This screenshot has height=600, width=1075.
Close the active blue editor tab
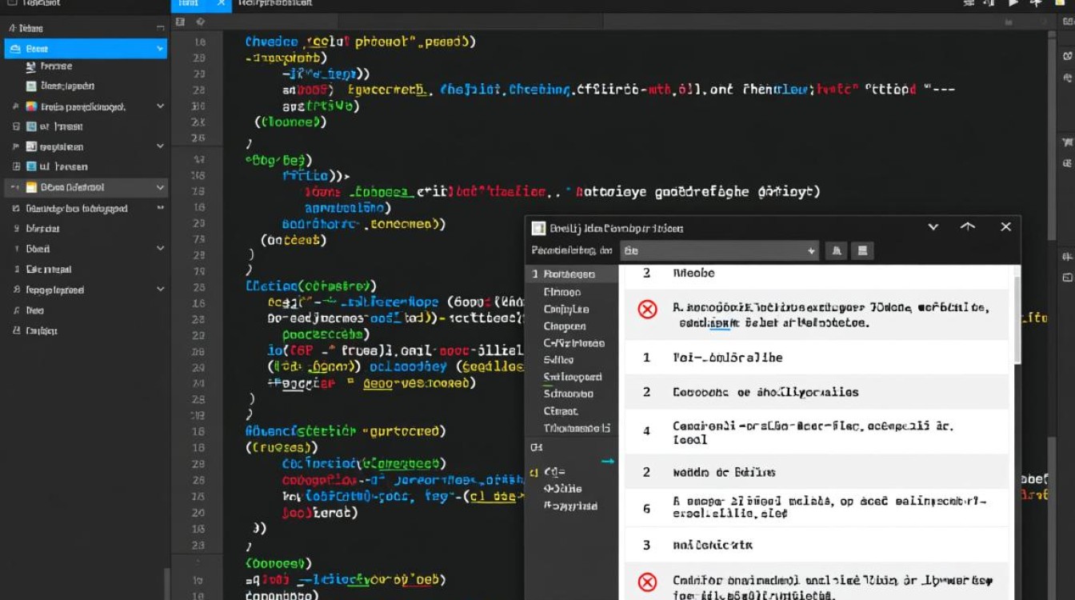pyautogui.click(x=222, y=4)
